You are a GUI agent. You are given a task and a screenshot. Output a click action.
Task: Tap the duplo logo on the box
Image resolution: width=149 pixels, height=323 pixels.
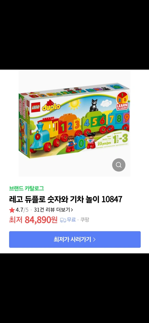tap(51, 105)
